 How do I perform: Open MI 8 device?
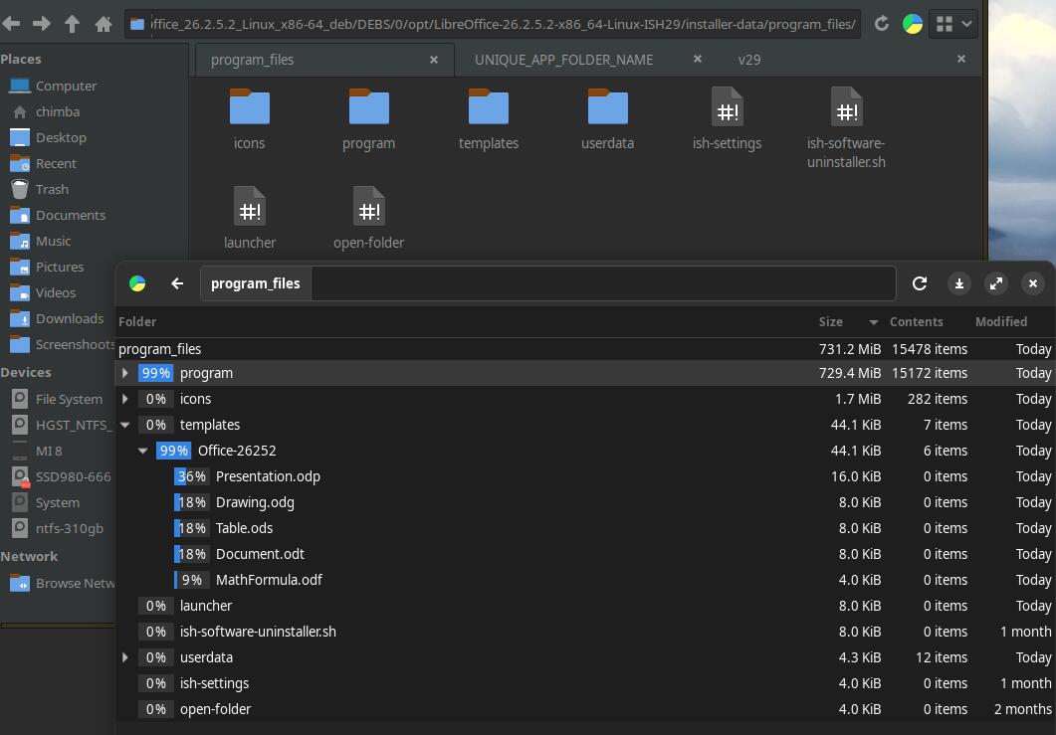pos(49,451)
